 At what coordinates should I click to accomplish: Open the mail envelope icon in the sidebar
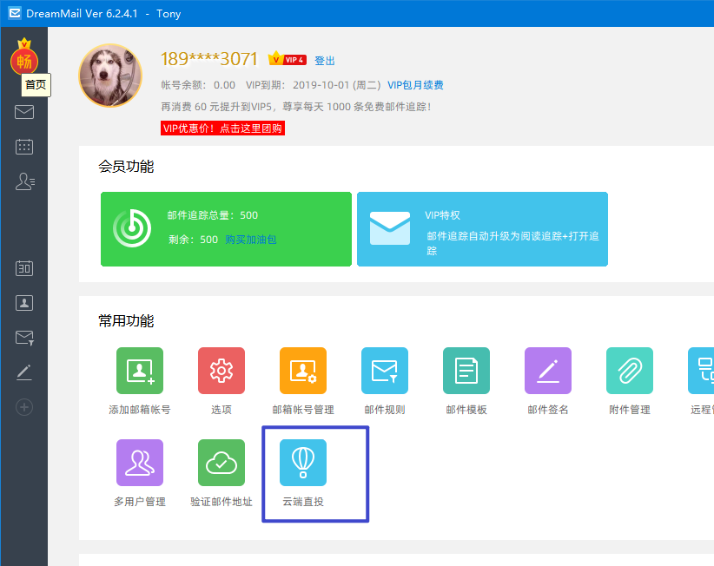pyautogui.click(x=24, y=112)
